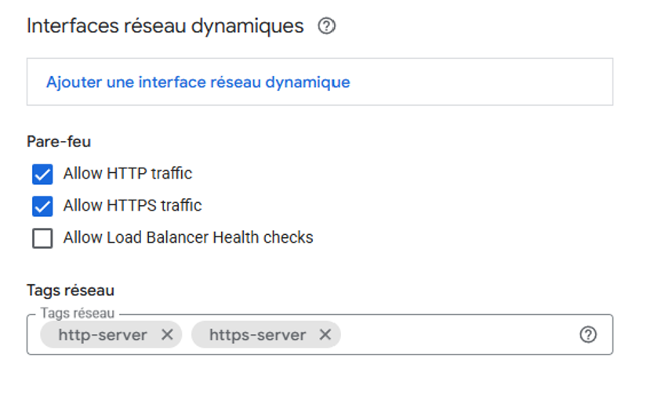Viewport: 665px width, 393px height.
Task: Click the bold Tags réseau section heading
Action: 71,290
